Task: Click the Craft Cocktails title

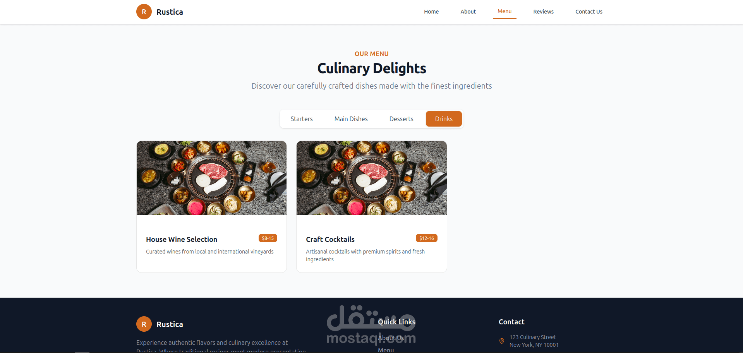Action: coord(330,239)
